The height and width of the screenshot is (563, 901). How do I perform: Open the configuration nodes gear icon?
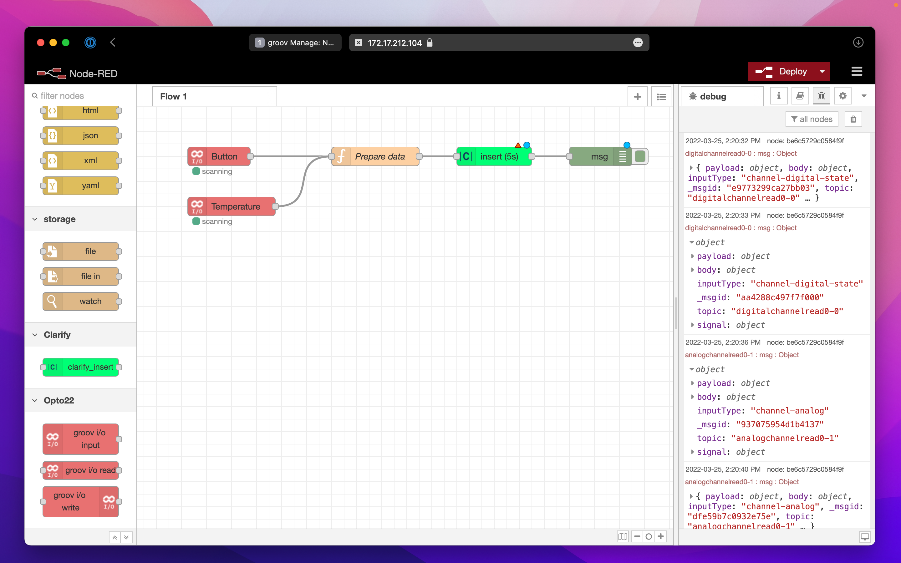pyautogui.click(x=842, y=96)
